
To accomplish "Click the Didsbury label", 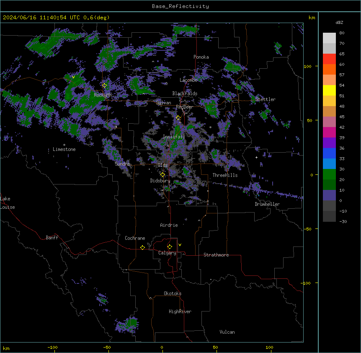I will point(160,181).
